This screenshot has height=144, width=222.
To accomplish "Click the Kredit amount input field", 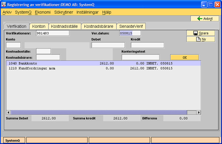I will pyautogui.click(x=148, y=45).
